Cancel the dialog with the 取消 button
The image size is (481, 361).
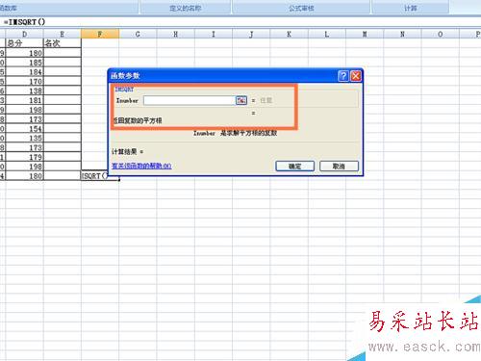point(339,167)
